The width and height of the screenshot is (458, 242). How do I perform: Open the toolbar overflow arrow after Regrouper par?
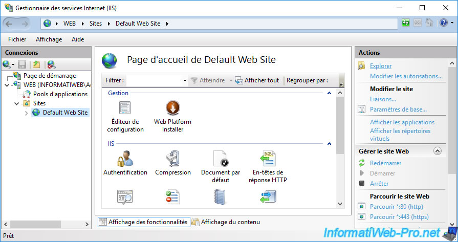(341, 84)
